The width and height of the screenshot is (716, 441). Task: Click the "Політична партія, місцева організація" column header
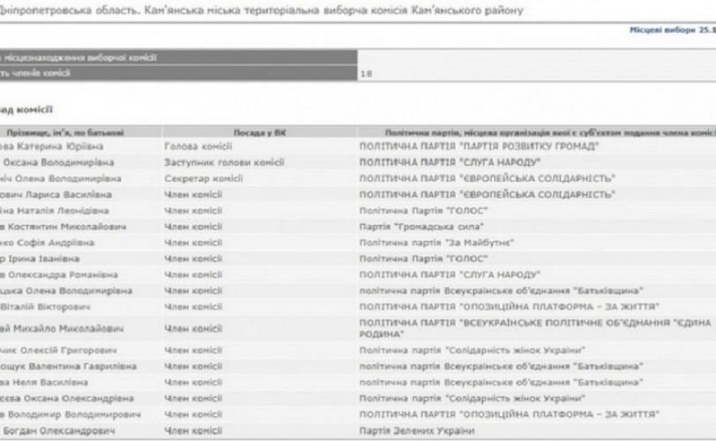pyautogui.click(x=550, y=133)
